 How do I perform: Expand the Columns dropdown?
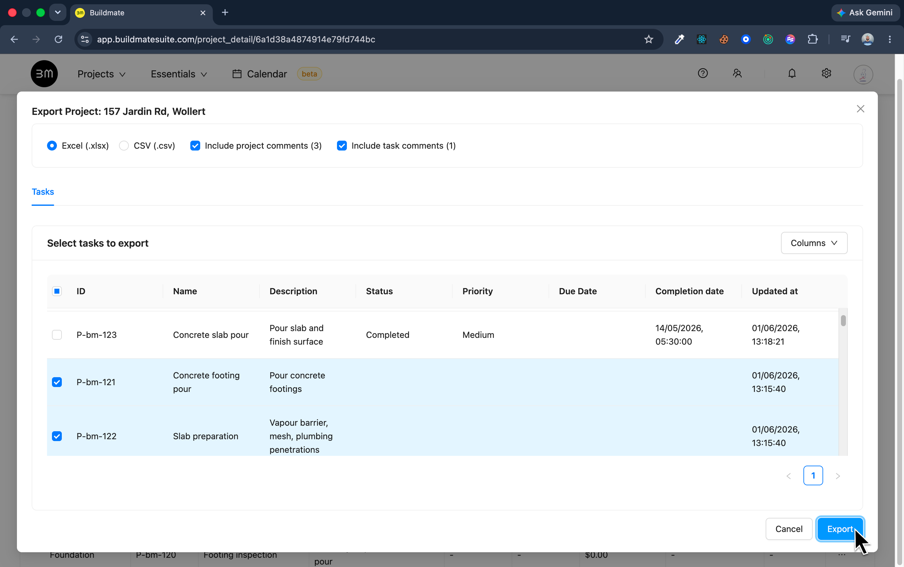(814, 243)
